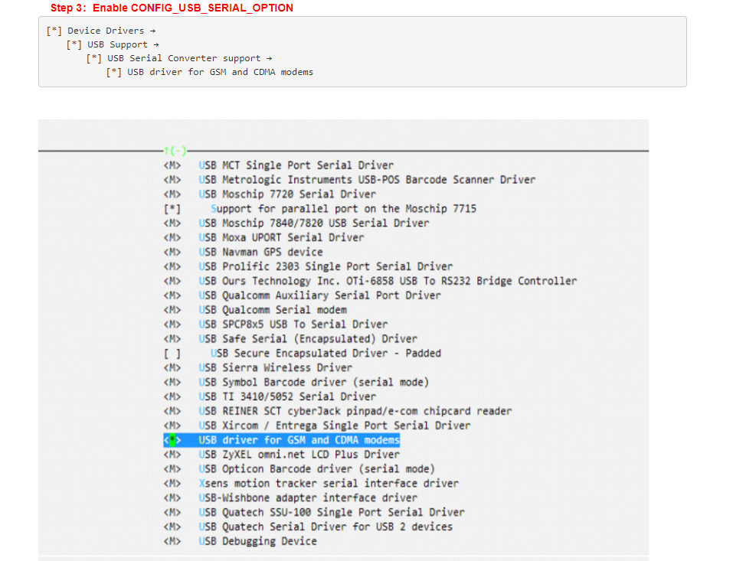This screenshot has width=756, height=561.
Task: Select USB-Wishbone adapter interface driver row
Action: pos(290,498)
